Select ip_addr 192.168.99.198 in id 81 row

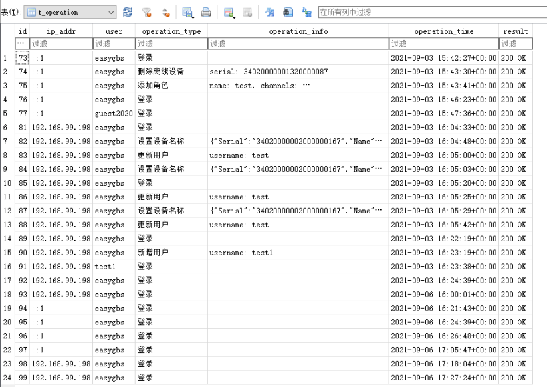[x=61, y=128]
